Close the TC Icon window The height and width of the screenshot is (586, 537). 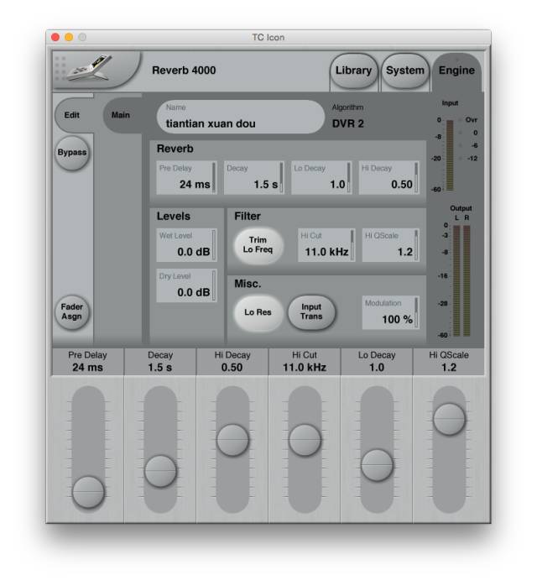tap(55, 37)
